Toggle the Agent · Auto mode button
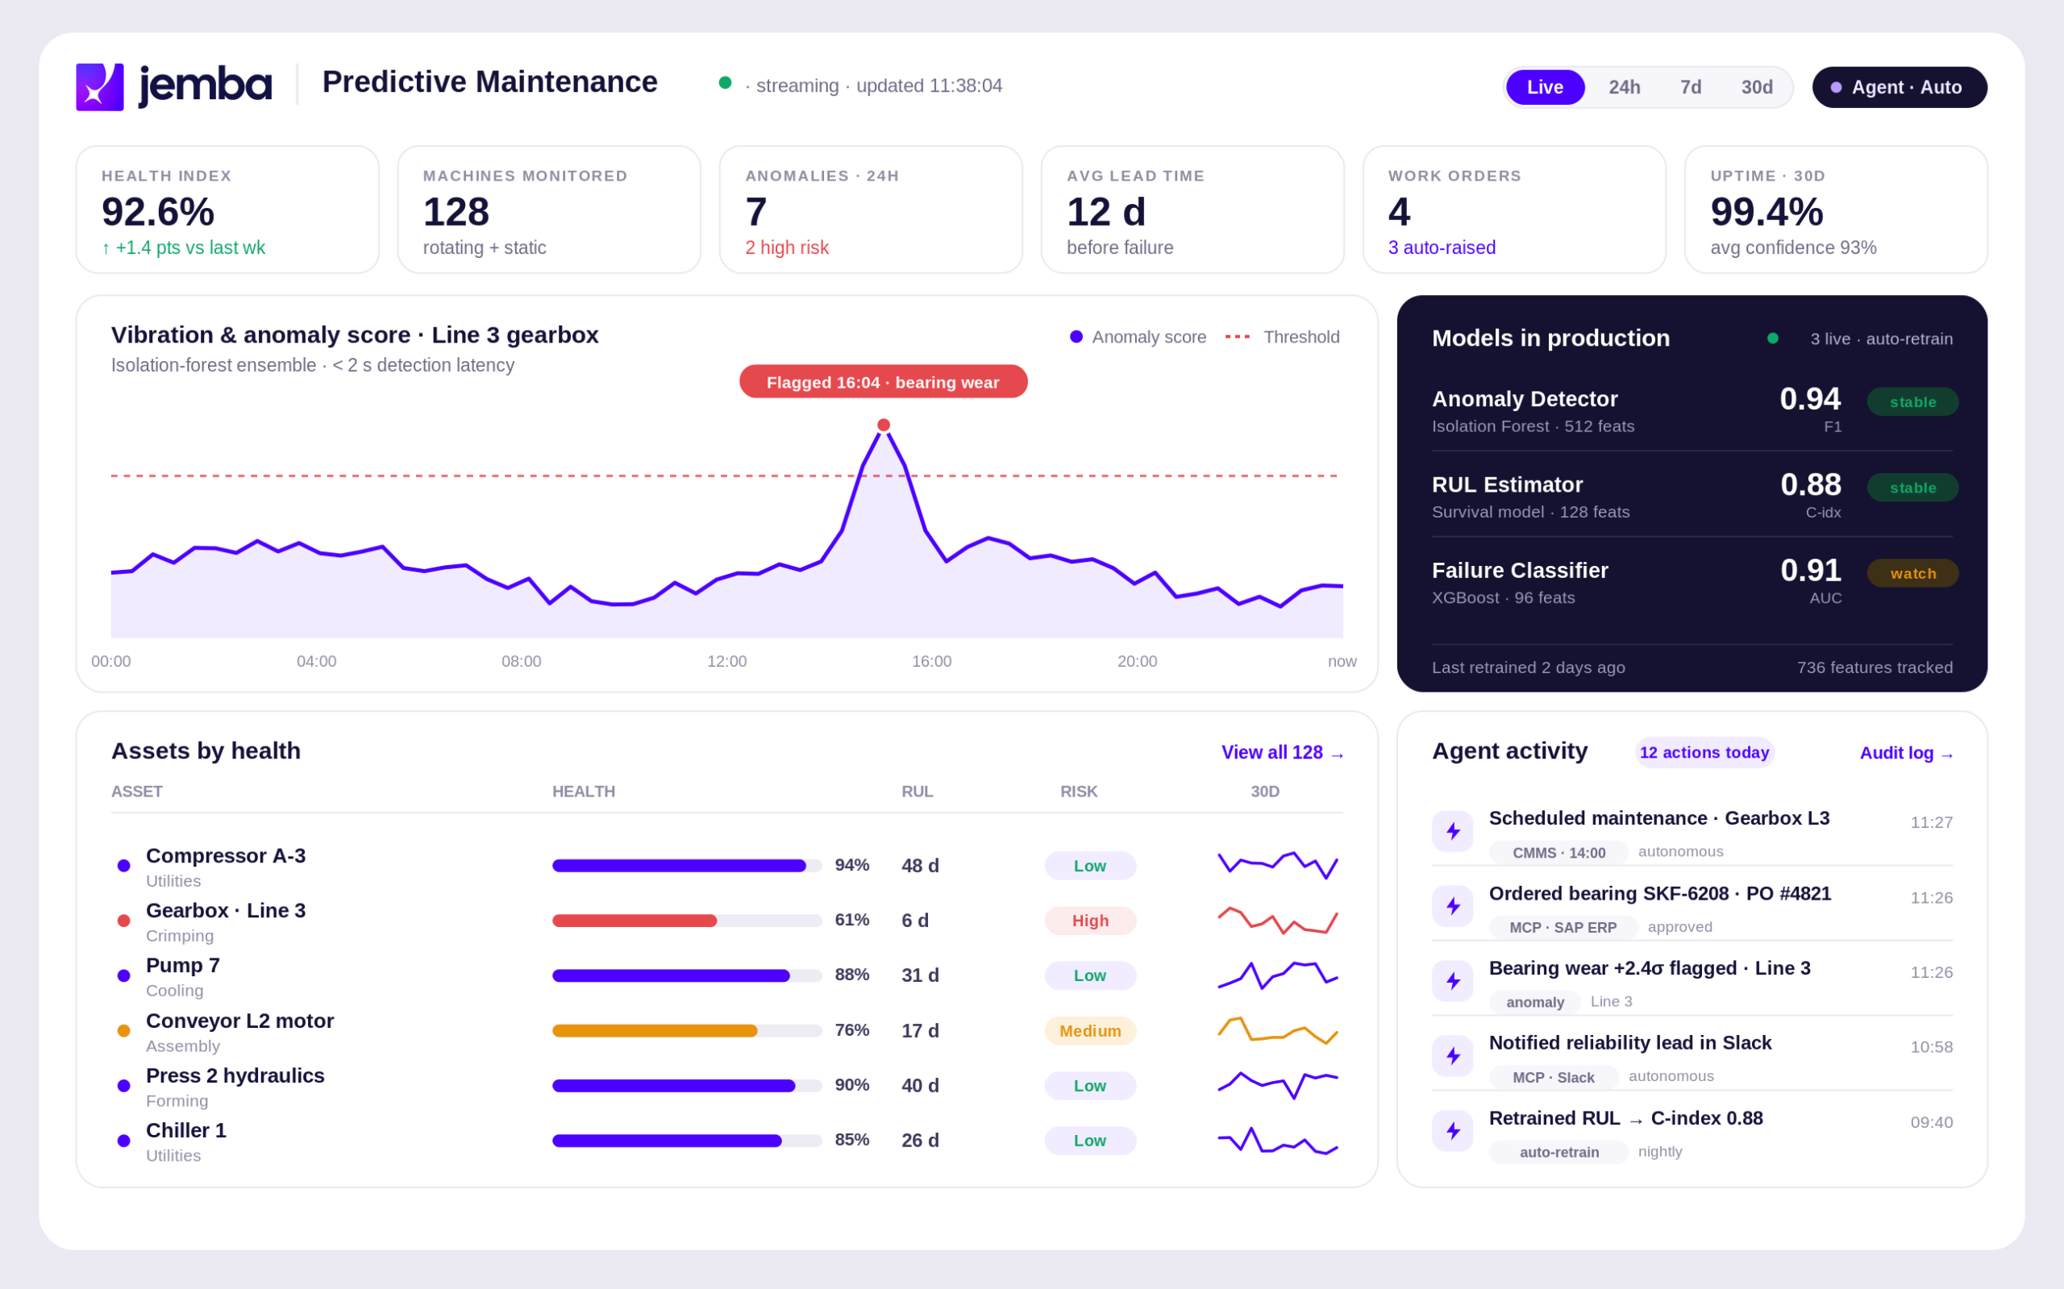Viewport: 2064px width, 1289px height. tap(1900, 87)
